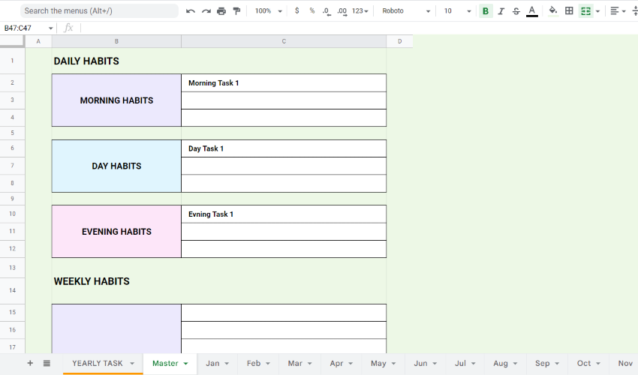This screenshot has height=375, width=638.
Task: Increase decimal places
Action: point(342,11)
